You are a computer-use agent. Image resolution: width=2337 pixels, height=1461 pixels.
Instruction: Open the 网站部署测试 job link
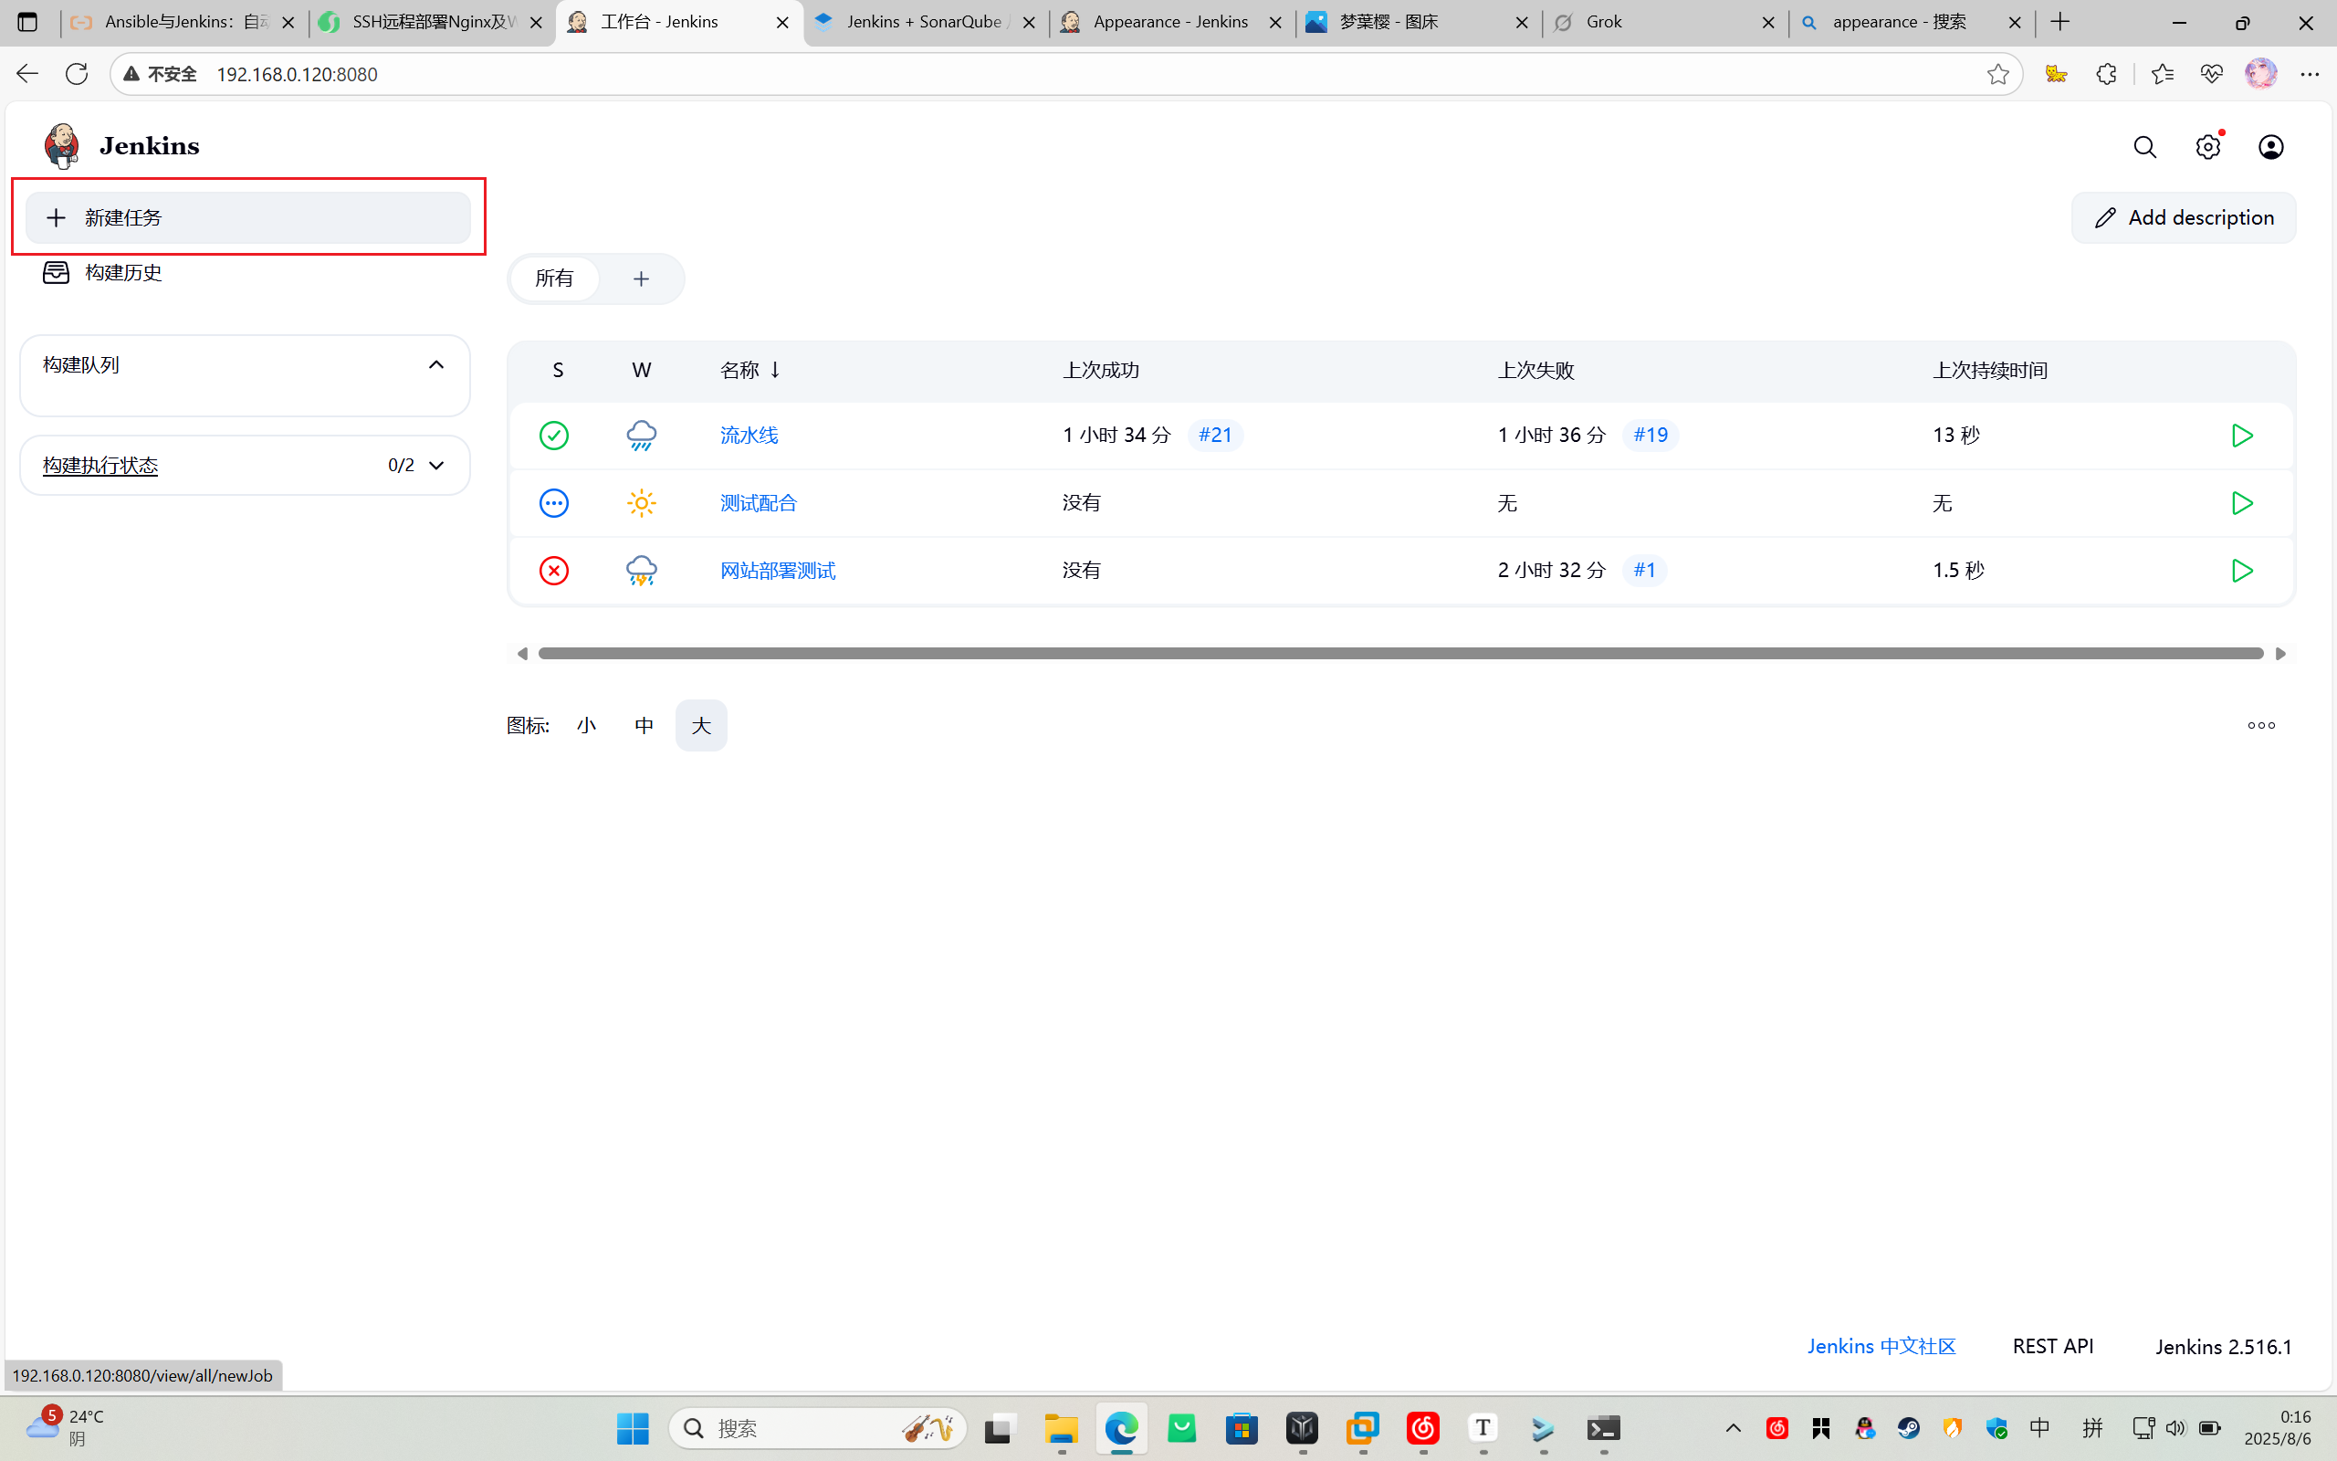tap(779, 570)
